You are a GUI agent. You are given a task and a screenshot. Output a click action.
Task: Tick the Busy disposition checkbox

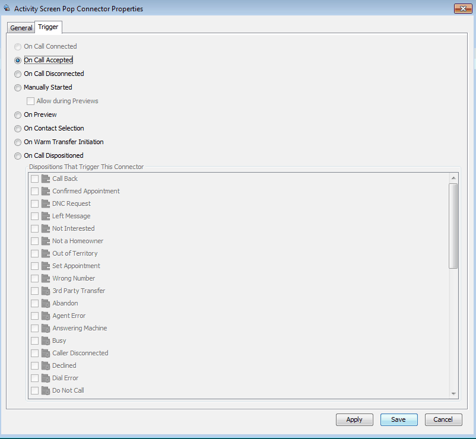pyautogui.click(x=34, y=341)
